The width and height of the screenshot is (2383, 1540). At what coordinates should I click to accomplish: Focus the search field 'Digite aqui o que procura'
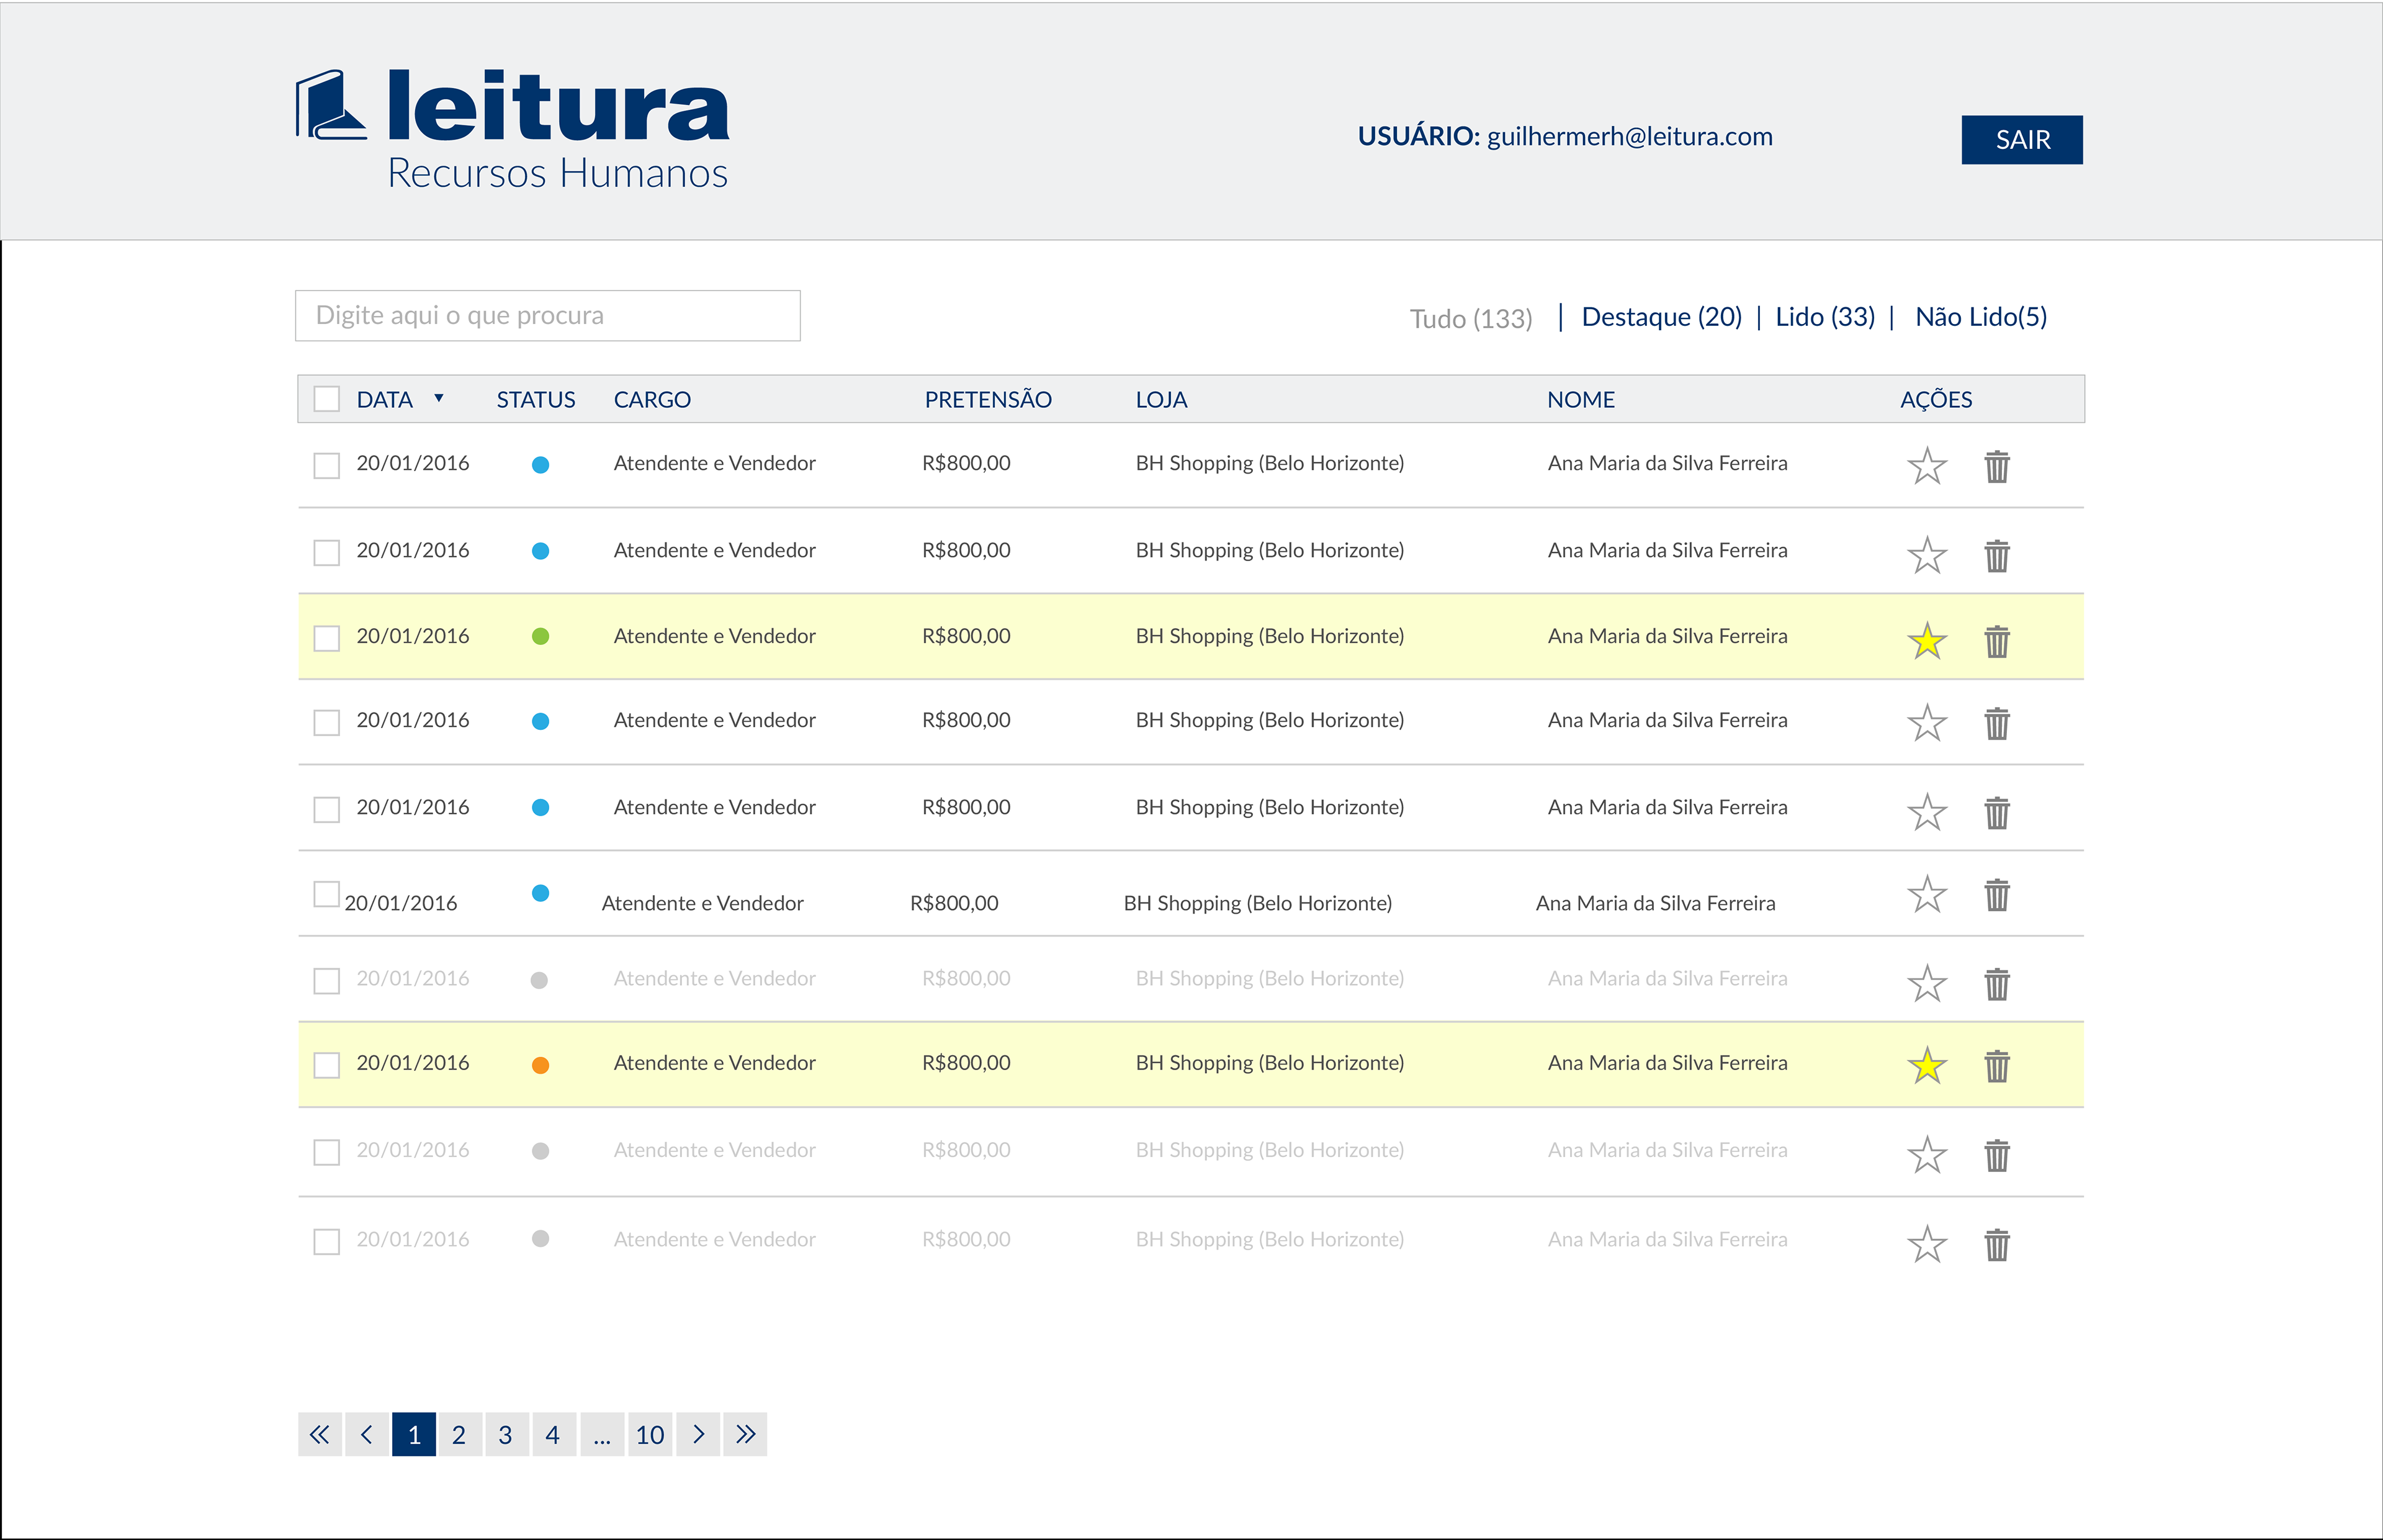(548, 316)
